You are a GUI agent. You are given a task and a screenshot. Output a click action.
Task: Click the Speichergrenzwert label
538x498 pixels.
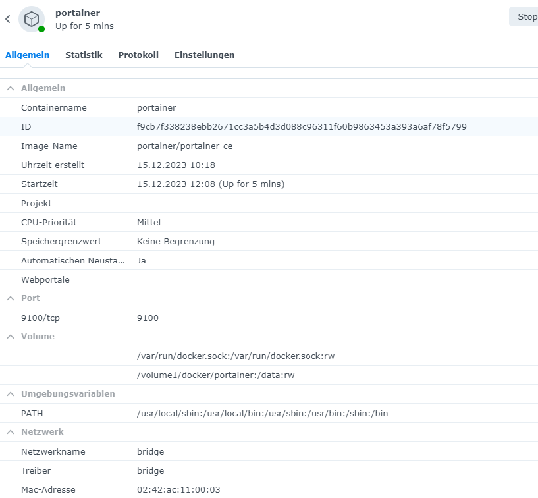point(61,242)
